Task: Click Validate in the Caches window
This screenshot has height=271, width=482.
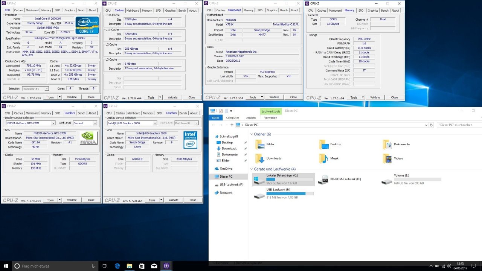Action: coord(172,97)
